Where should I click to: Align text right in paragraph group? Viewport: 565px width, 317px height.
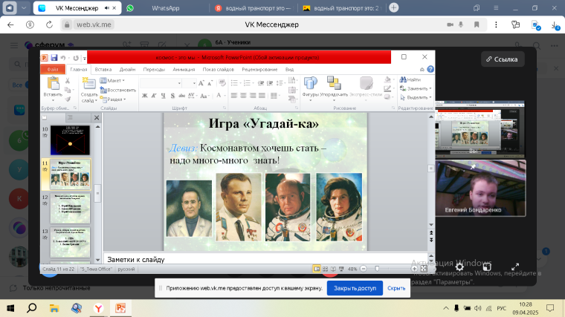(253, 95)
